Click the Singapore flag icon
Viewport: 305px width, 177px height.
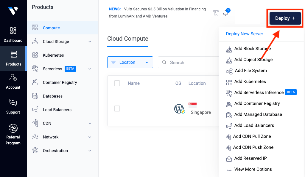192,105
